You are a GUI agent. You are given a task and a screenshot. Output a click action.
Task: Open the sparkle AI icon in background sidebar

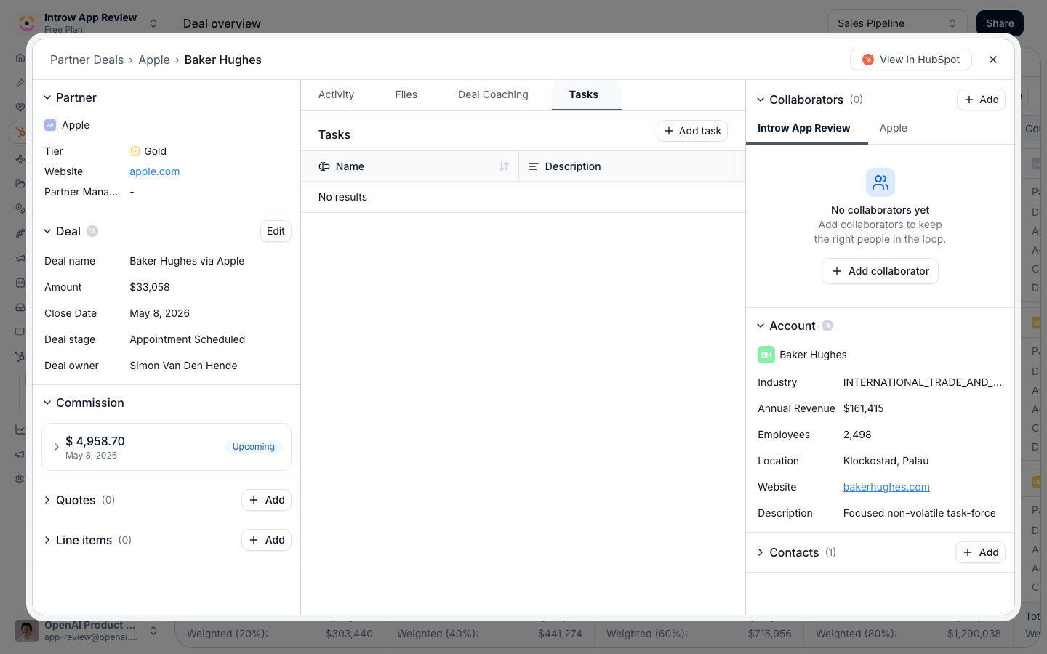(x=20, y=83)
